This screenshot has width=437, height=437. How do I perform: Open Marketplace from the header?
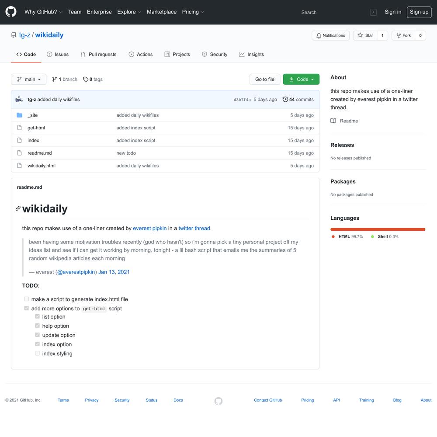pyautogui.click(x=162, y=12)
